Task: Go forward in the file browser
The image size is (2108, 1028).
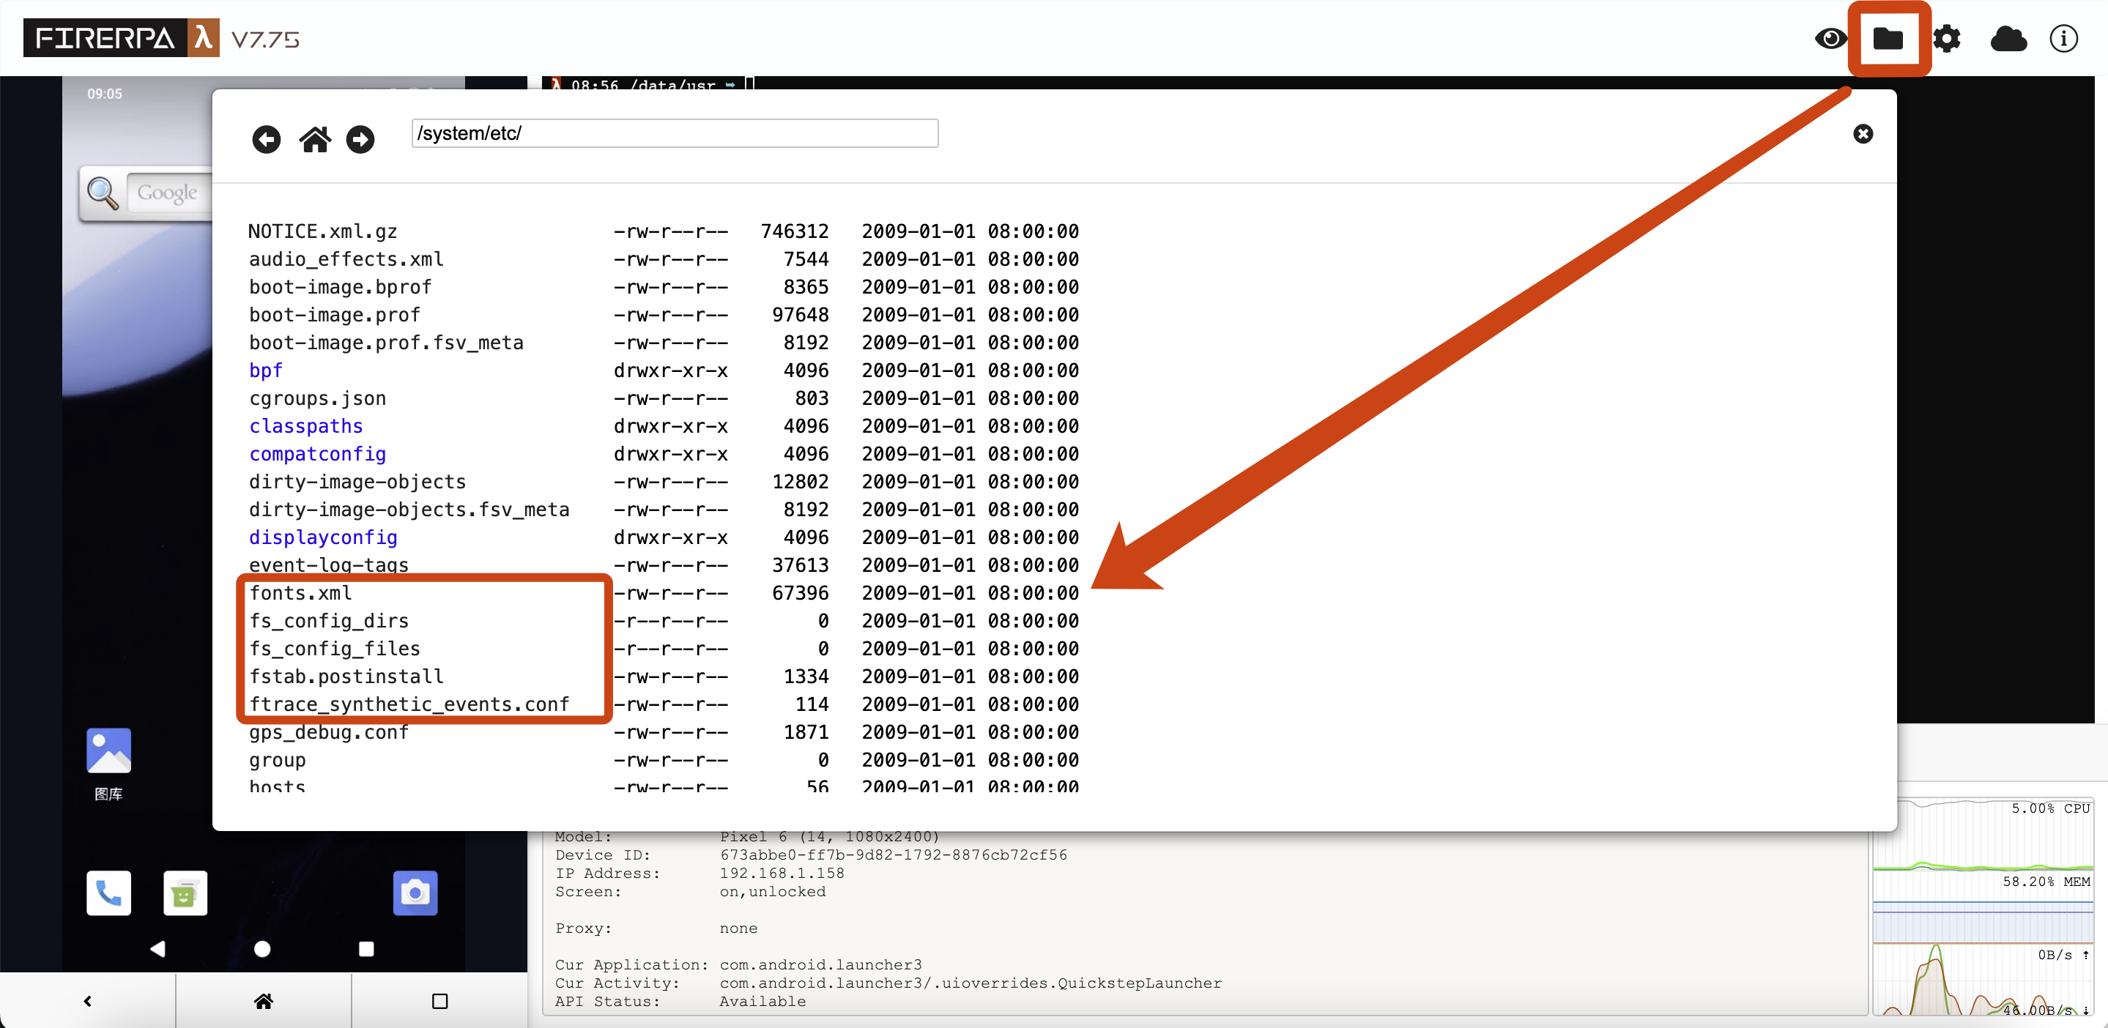Action: (360, 139)
